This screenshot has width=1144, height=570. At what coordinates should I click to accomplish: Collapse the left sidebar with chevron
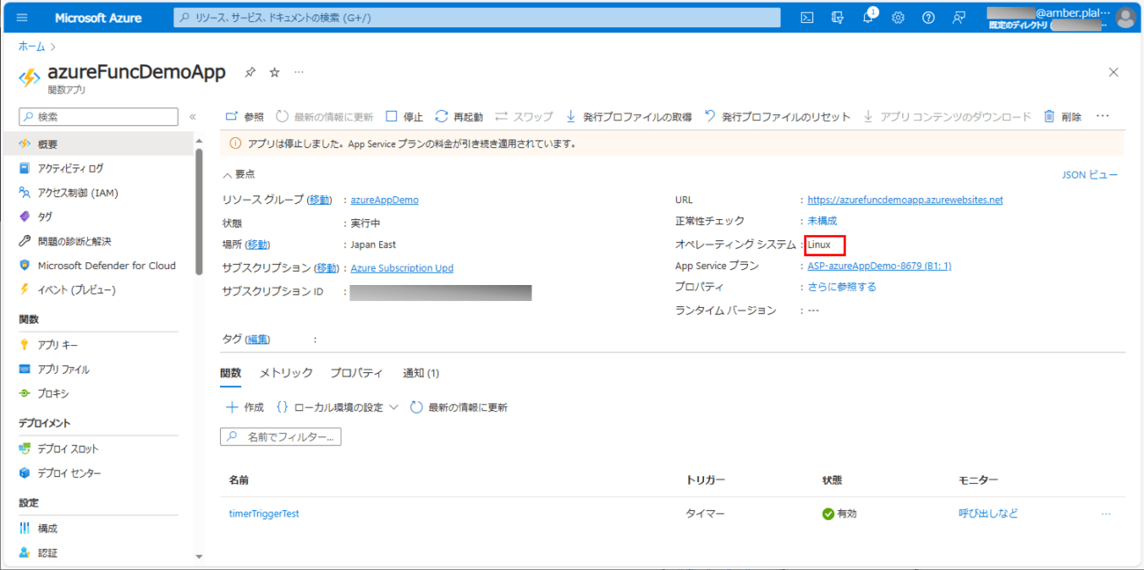(x=193, y=116)
